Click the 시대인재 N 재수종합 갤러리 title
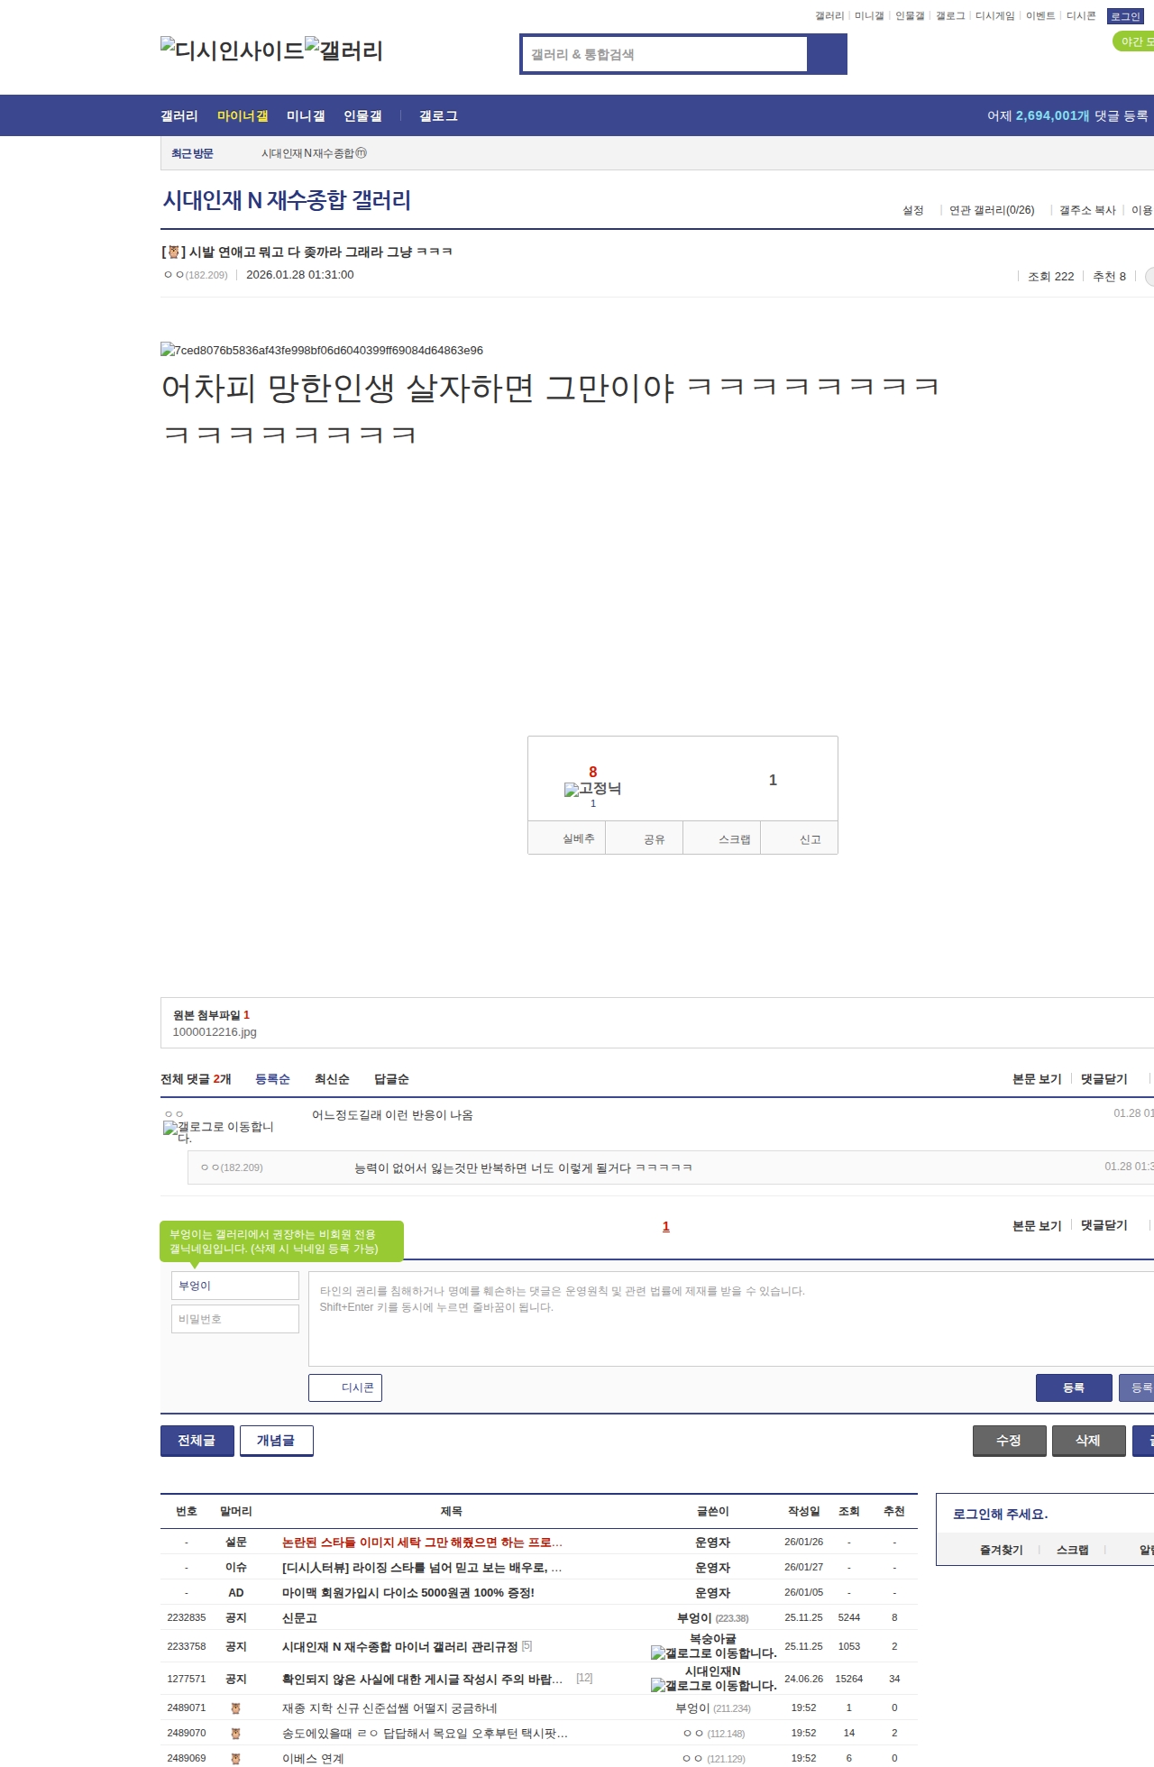 pyautogui.click(x=287, y=200)
